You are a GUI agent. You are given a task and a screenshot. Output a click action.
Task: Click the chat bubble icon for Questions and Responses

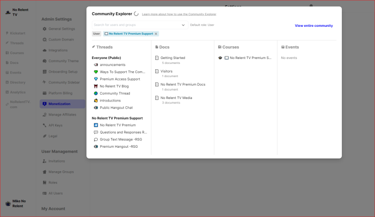pos(96,132)
